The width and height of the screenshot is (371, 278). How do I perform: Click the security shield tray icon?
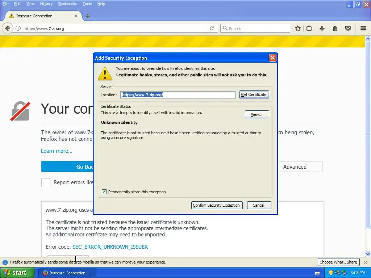pos(331,273)
